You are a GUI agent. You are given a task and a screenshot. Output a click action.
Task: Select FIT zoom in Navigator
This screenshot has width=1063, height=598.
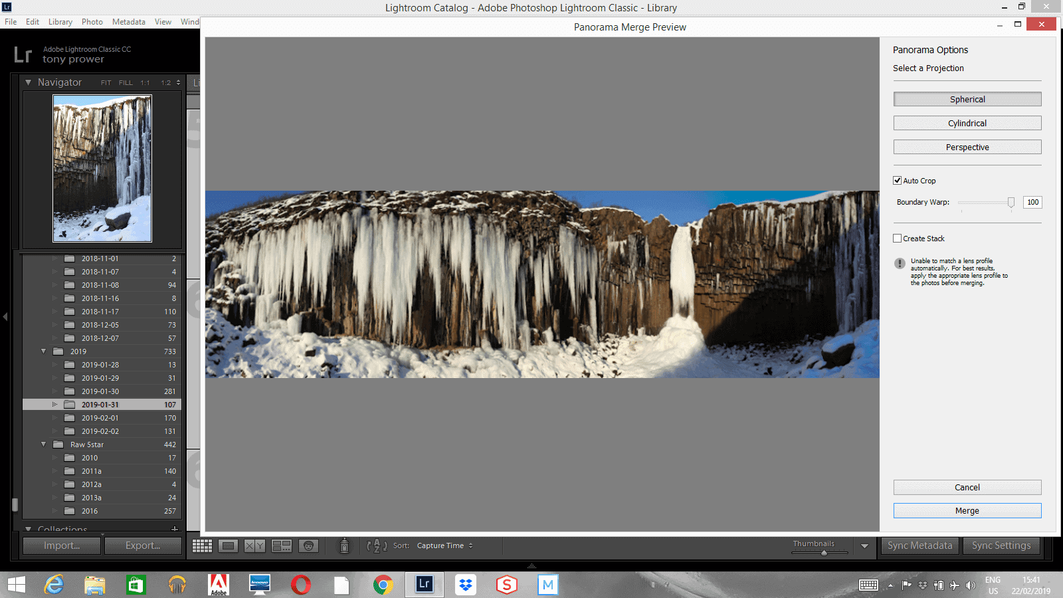coord(106,83)
